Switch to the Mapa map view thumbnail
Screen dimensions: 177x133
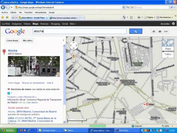click(168, 45)
